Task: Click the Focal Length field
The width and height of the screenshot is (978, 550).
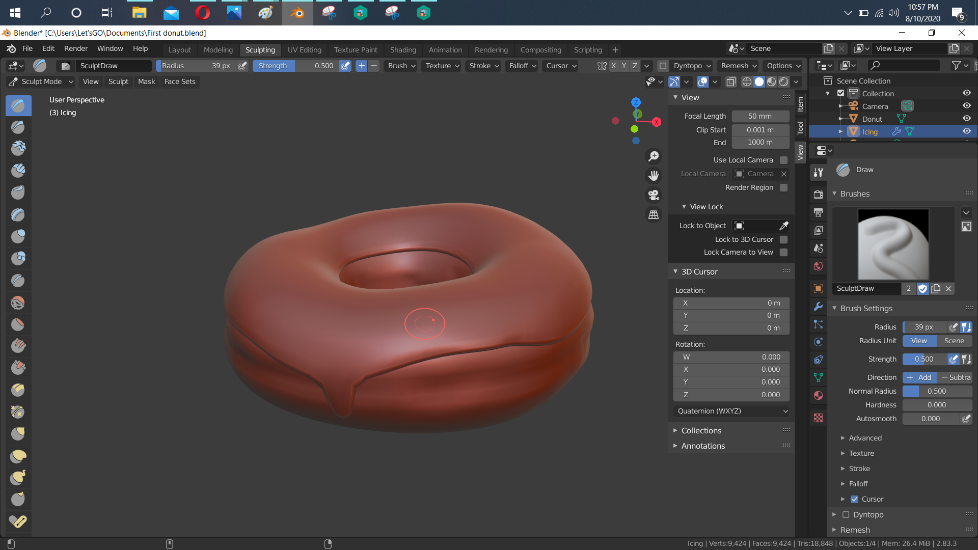Action: coord(760,116)
